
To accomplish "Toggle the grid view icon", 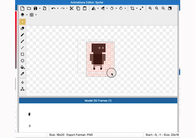I will point(32,15).
